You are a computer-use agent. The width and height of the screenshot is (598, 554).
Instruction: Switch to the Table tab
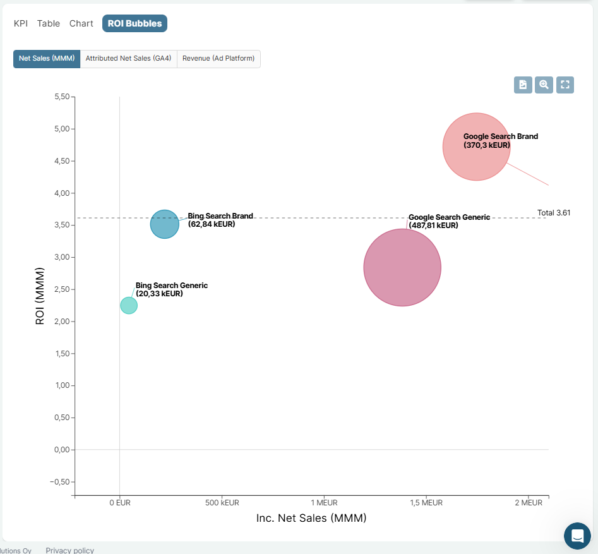point(49,23)
